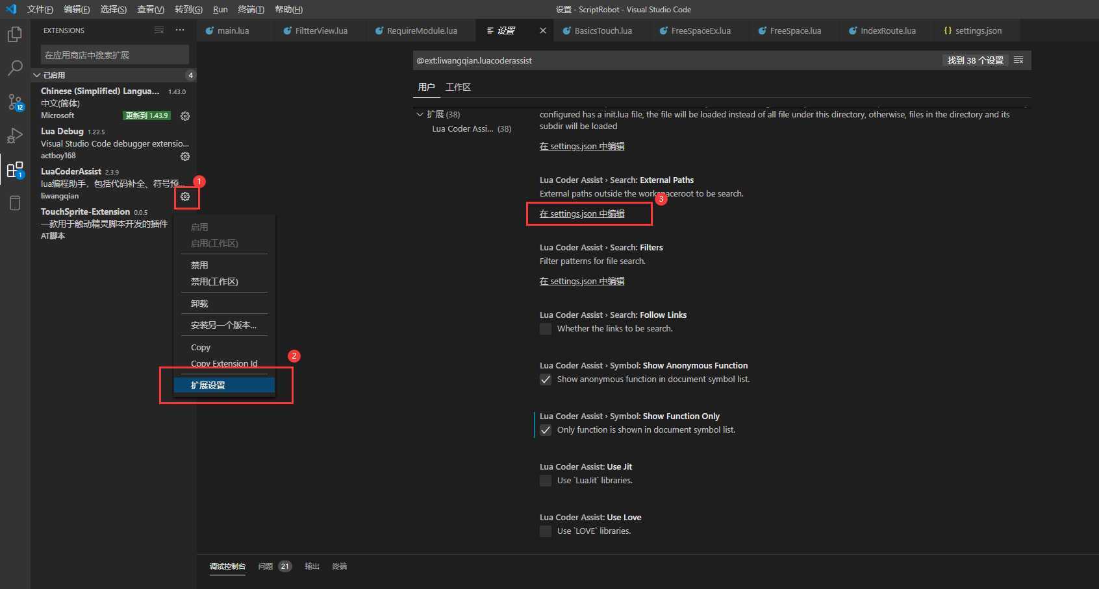Click settings.json link under init.lua description
Viewport: 1099px width, 589px height.
click(582, 146)
